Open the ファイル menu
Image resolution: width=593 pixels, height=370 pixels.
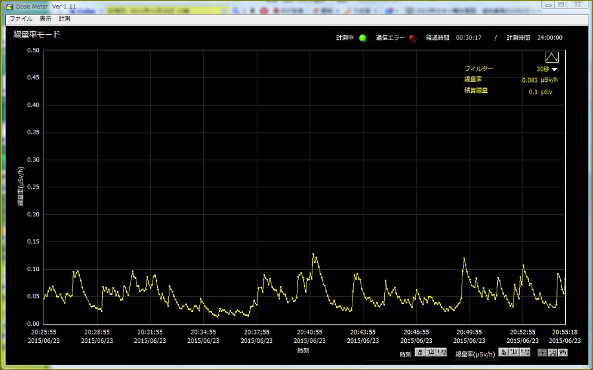[21, 19]
